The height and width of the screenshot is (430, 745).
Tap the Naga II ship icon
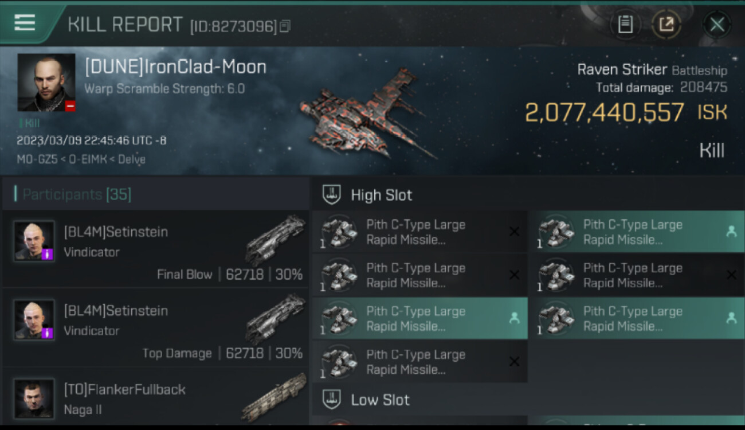275,397
